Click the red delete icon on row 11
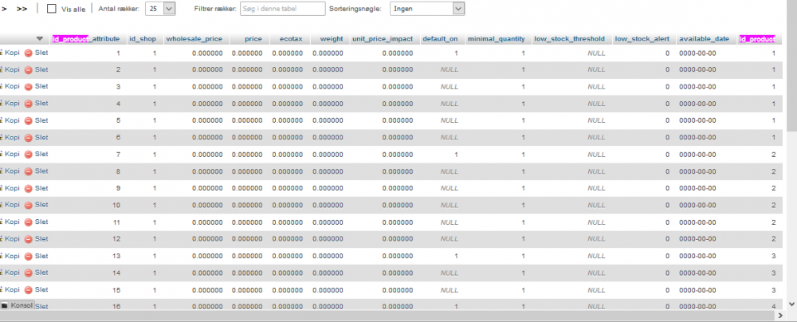This screenshot has height=322, width=797. click(x=29, y=222)
